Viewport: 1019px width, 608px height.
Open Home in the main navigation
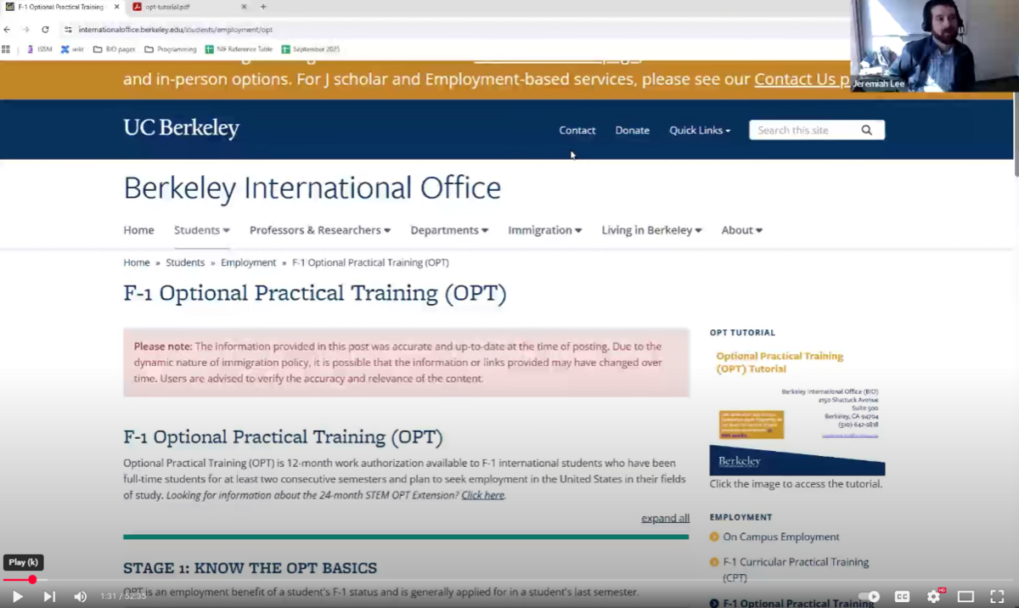pos(138,230)
